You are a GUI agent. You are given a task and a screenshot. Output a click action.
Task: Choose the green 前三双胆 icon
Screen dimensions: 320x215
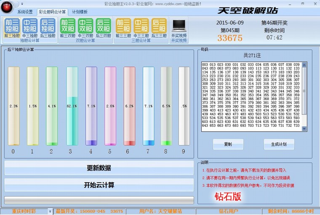coord(67,27)
